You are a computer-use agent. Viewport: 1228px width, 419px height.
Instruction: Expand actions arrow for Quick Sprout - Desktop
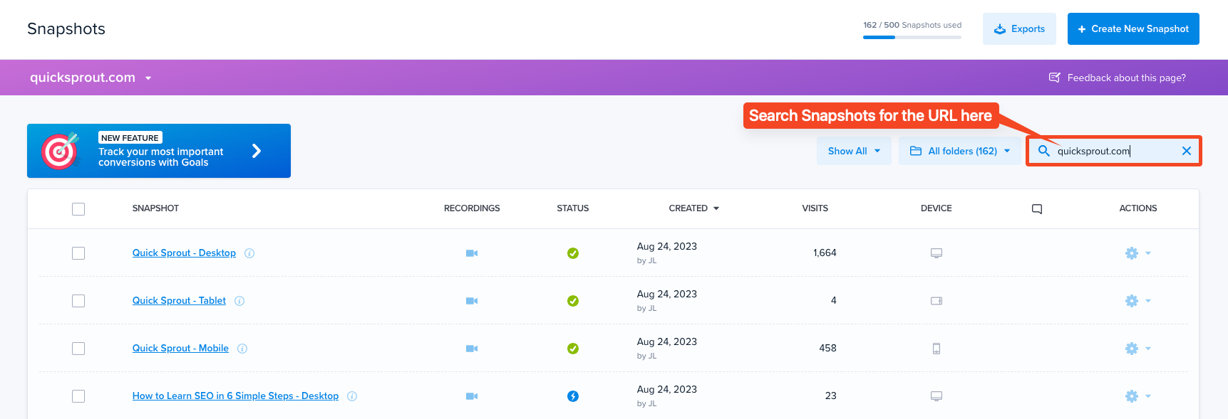click(1148, 253)
